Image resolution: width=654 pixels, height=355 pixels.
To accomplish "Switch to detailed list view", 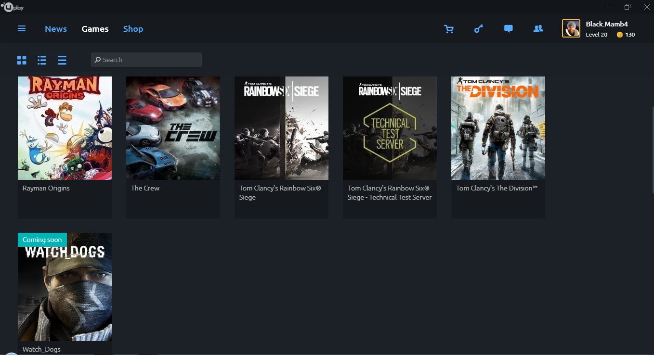I will tap(42, 60).
